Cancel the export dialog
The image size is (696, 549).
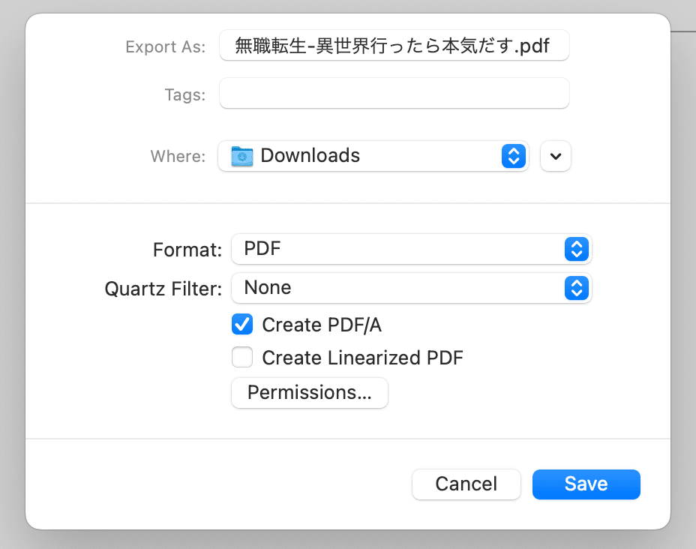[466, 484]
